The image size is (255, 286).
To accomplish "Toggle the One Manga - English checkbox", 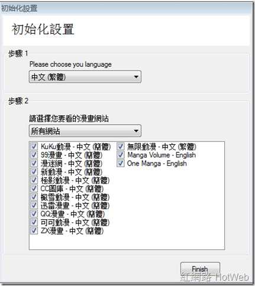I will pos(120,163).
